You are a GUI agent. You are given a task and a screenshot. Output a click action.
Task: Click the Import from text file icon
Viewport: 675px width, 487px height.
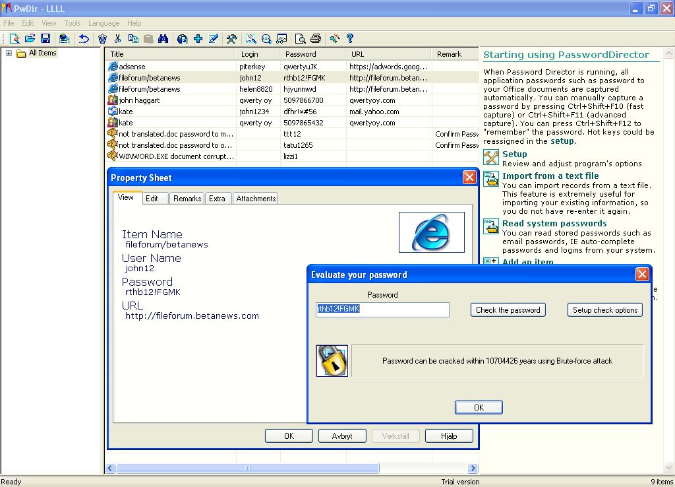[490, 178]
